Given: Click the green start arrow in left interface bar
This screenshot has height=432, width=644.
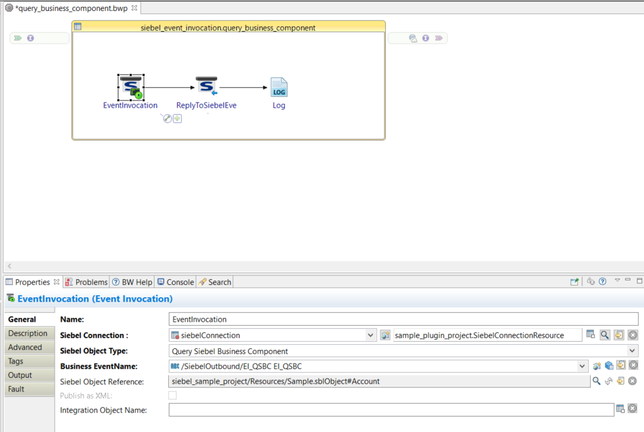Looking at the screenshot, I should click(x=17, y=38).
